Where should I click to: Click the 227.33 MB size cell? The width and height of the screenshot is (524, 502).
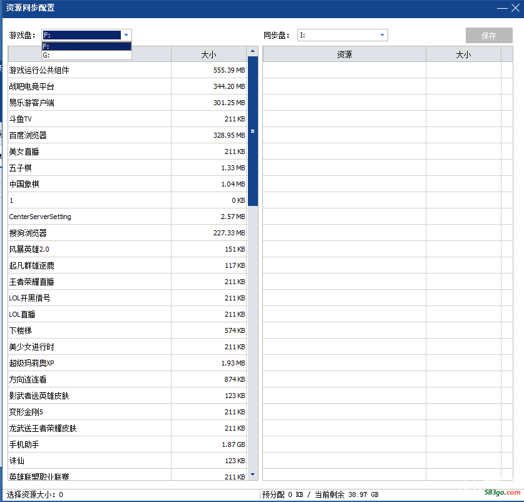(x=209, y=233)
